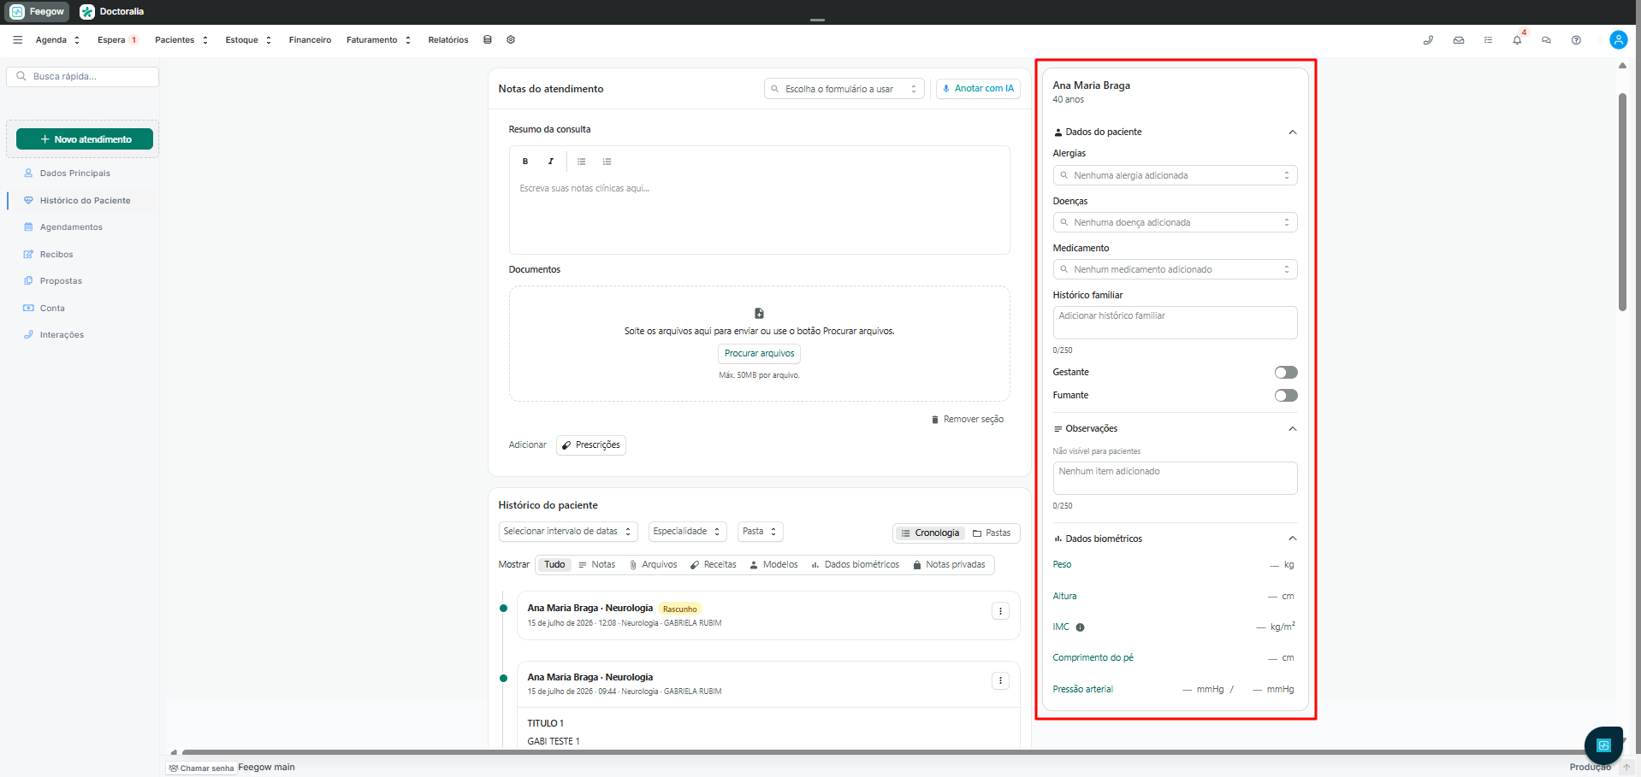Open the Pacientes menu
The image size is (1641, 777).
coord(181,40)
